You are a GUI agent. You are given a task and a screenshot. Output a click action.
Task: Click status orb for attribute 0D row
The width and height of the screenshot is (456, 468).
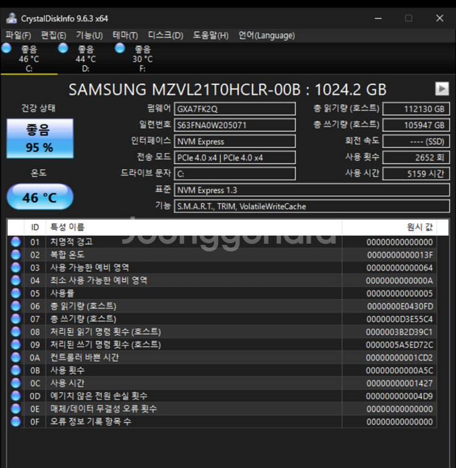click(16, 396)
